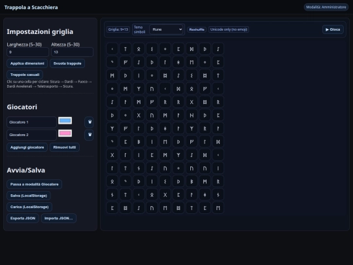Open the Tema simboli Rune dropdown
353x265 pixels.
click(166, 29)
